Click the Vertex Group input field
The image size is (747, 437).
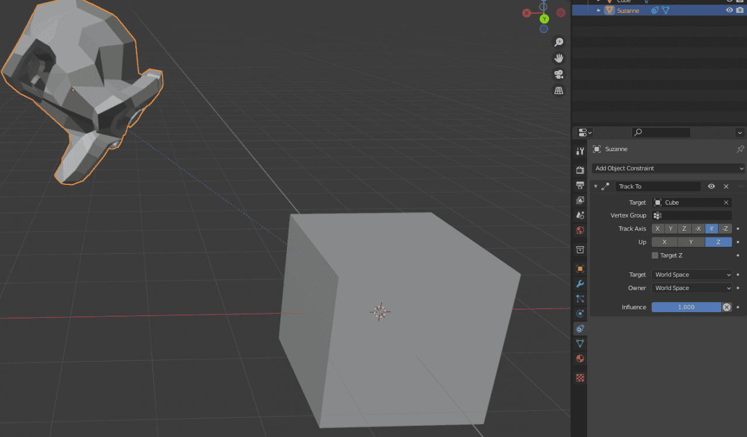point(692,215)
